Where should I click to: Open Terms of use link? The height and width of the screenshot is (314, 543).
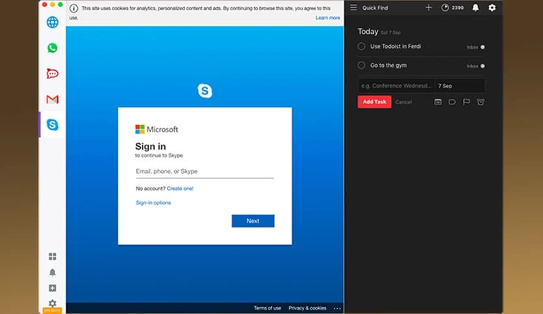pyautogui.click(x=268, y=308)
